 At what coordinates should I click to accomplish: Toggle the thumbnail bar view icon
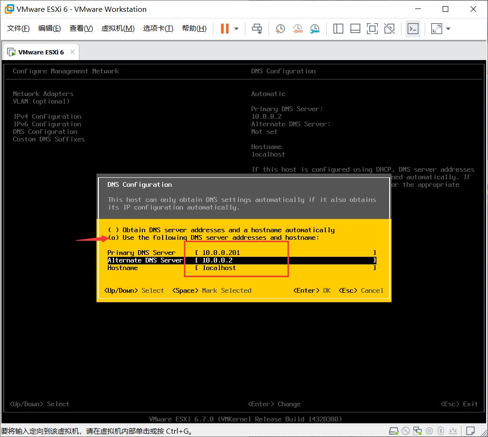click(x=356, y=29)
